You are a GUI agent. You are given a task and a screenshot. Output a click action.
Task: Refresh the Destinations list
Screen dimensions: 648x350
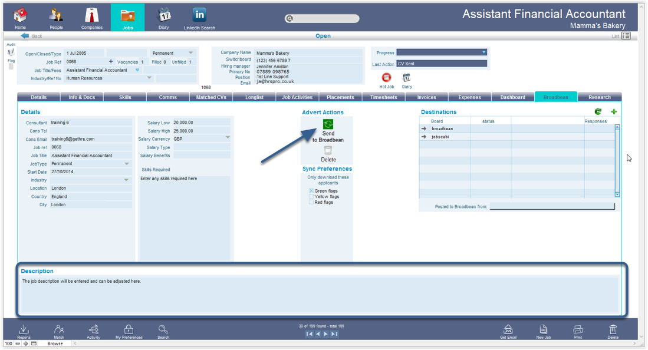pyautogui.click(x=598, y=111)
